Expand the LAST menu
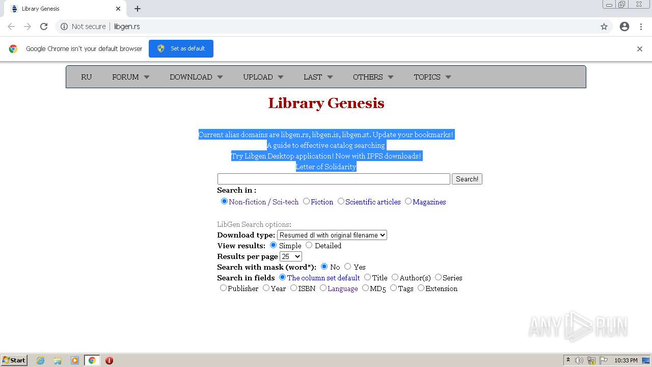The height and width of the screenshot is (367, 652). pyautogui.click(x=318, y=77)
